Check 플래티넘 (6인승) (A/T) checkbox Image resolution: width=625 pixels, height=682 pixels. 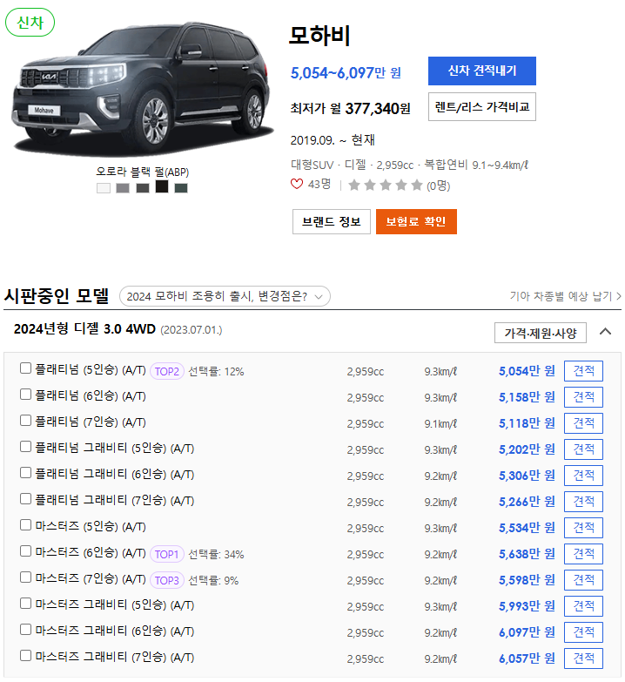click(x=25, y=395)
